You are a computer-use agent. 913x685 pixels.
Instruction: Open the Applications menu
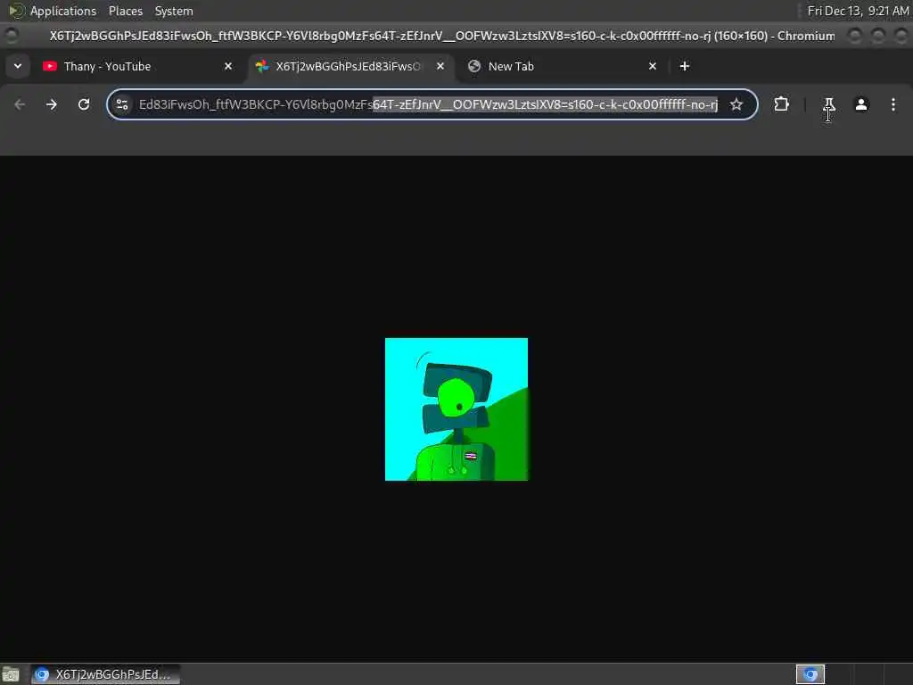click(63, 11)
